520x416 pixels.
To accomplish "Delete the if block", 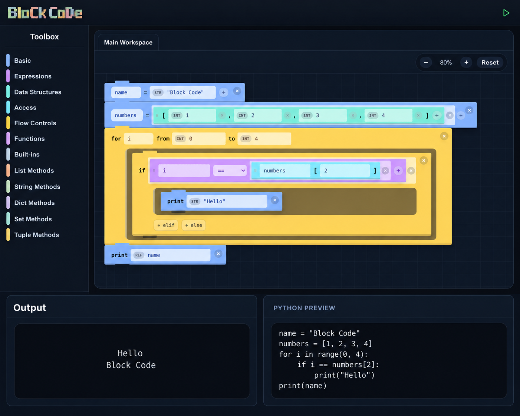I will coord(424,161).
